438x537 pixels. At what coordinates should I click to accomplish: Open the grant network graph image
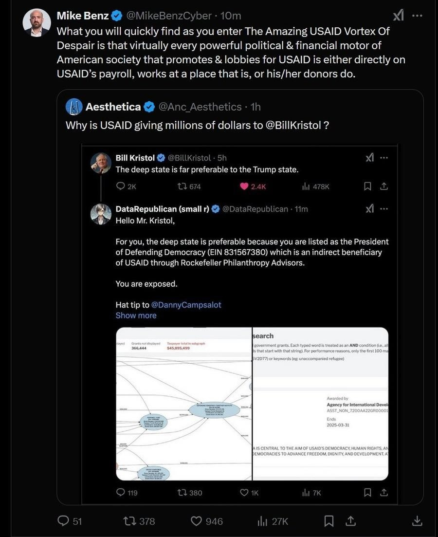pyautogui.click(x=184, y=404)
